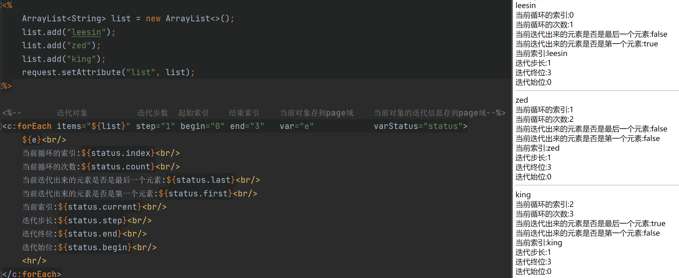Click king section's last-element line ending true
The height and width of the screenshot is (278, 679).
(590, 224)
